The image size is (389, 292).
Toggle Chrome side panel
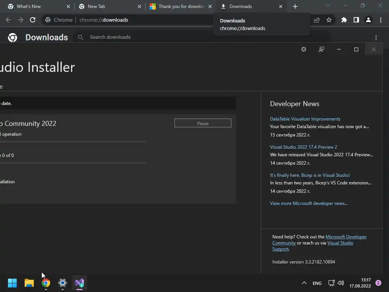coord(356,20)
